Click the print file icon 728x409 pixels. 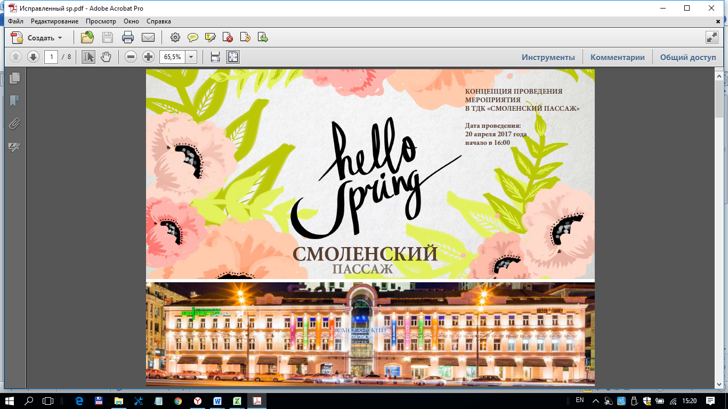click(128, 37)
